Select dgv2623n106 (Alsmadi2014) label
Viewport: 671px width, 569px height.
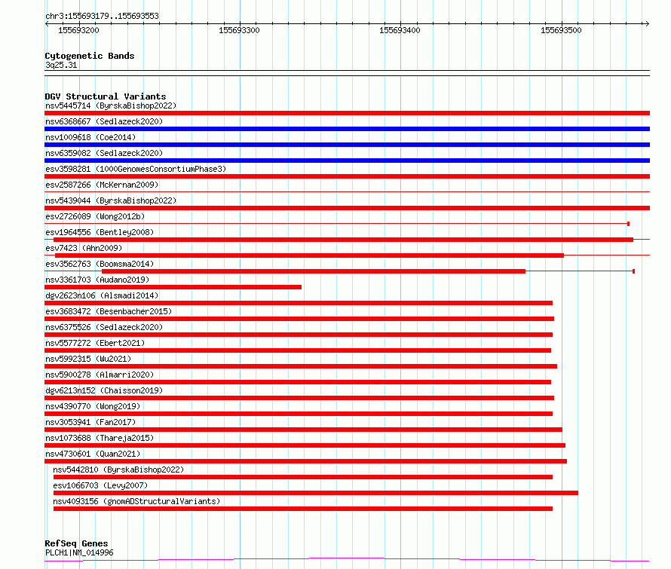tap(102, 295)
